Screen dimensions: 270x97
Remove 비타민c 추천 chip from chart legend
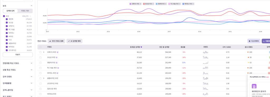click(193, 4)
